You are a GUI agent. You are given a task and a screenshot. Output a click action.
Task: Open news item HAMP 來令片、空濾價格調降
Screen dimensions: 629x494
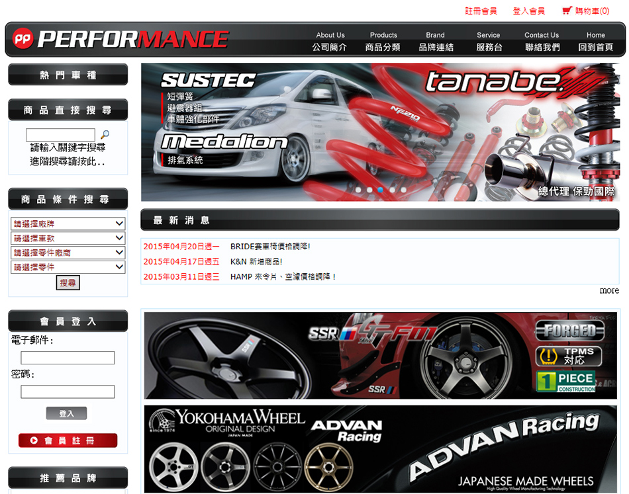[x=283, y=277]
